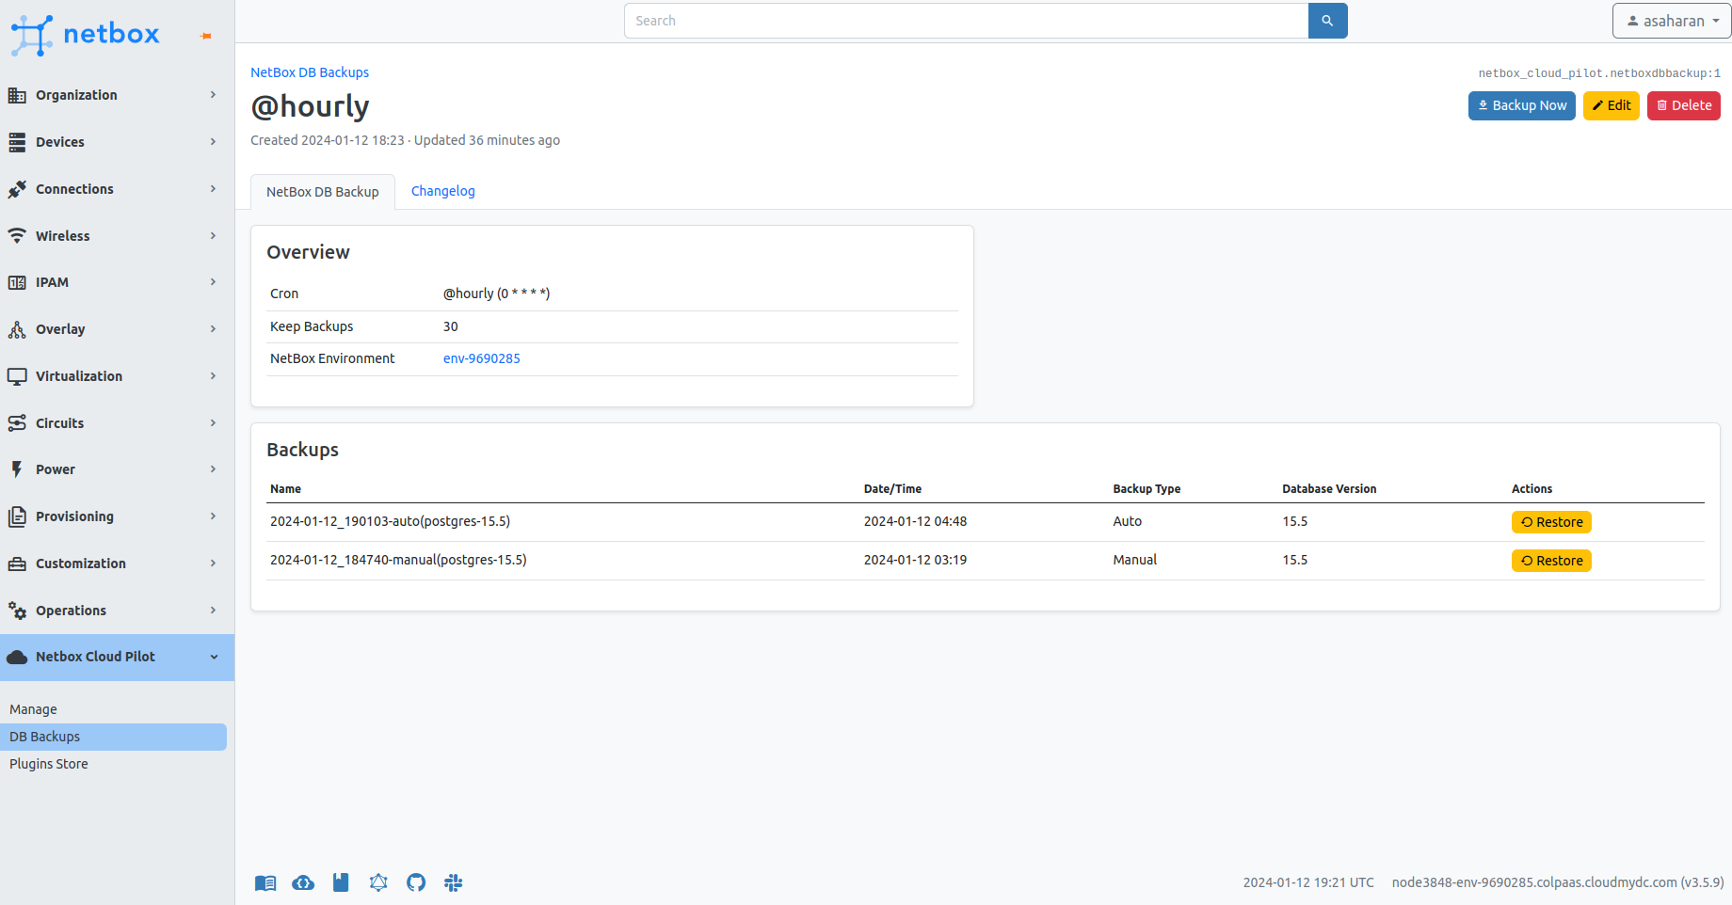The width and height of the screenshot is (1732, 905).
Task: Unpin the sidebar with the orange pin icon
Action: [x=205, y=36]
